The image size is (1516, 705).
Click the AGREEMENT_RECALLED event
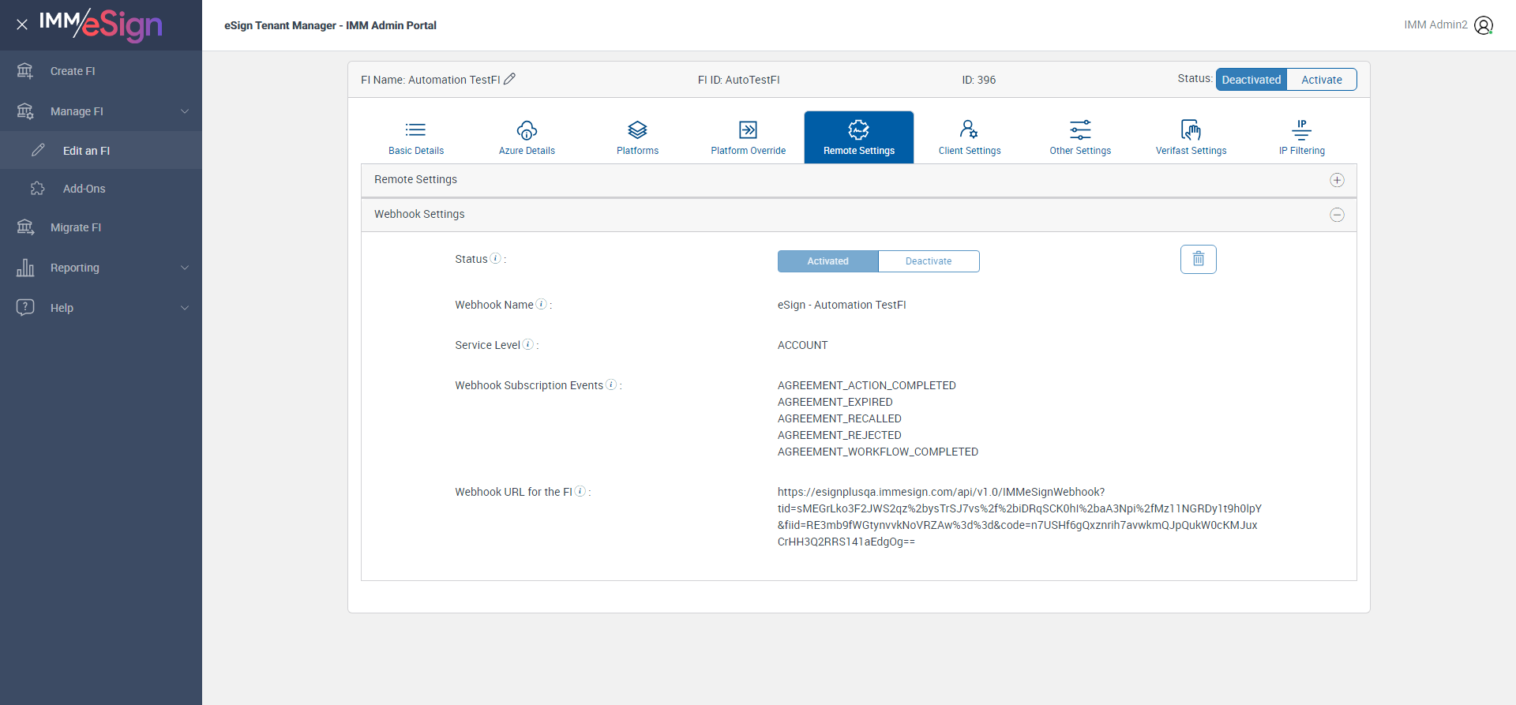pos(839,418)
